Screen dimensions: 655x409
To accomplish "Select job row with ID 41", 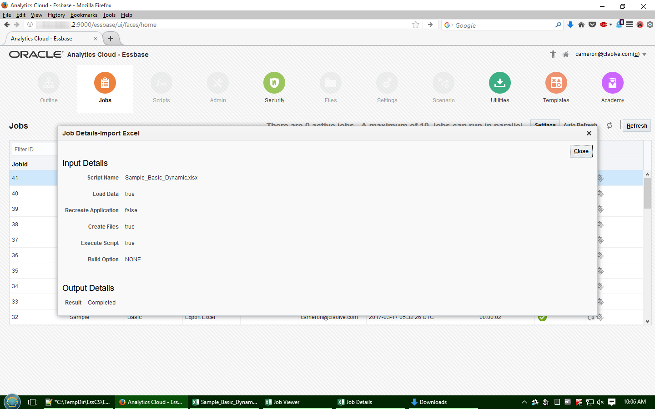I will (x=34, y=178).
